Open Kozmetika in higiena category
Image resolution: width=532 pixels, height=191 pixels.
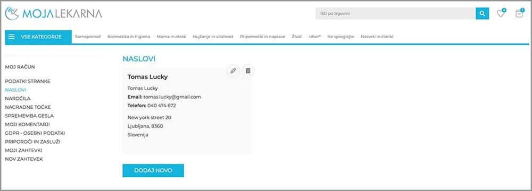coord(129,37)
